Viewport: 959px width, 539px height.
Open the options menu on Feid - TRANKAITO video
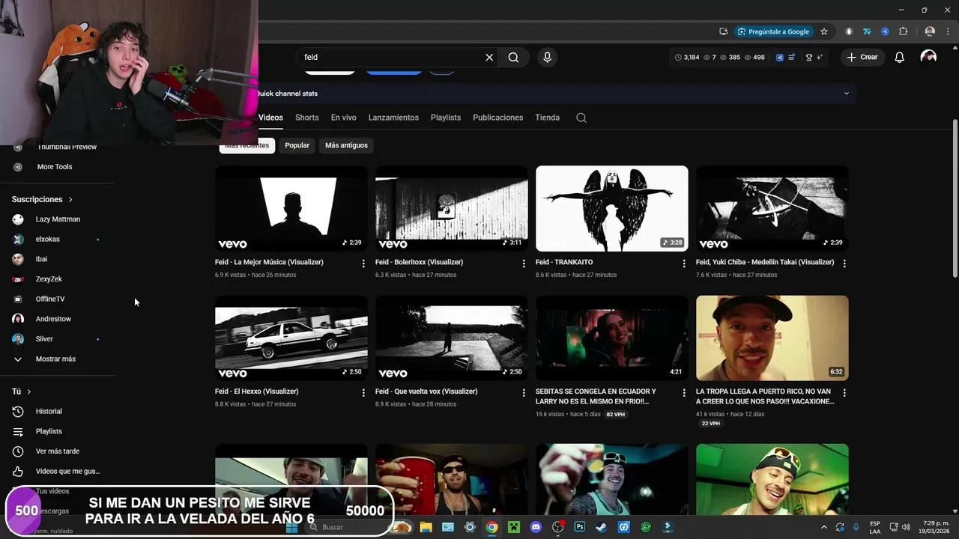(684, 264)
